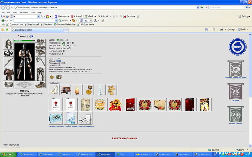Screen dimensions: 252x157
Task: Click the browser Forward button
Action: tap(8, 8)
